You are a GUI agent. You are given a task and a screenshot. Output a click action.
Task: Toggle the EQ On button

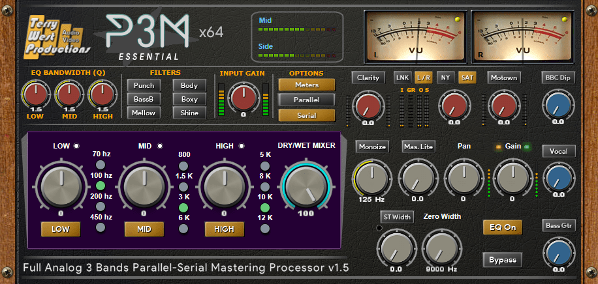tap(503, 227)
